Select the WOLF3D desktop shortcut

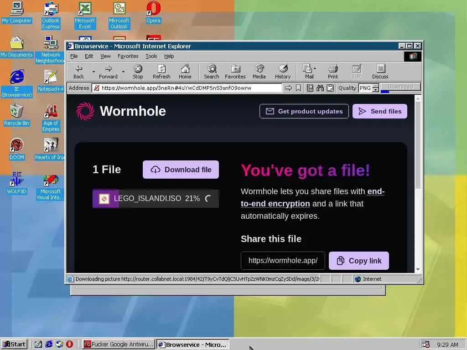(16, 184)
